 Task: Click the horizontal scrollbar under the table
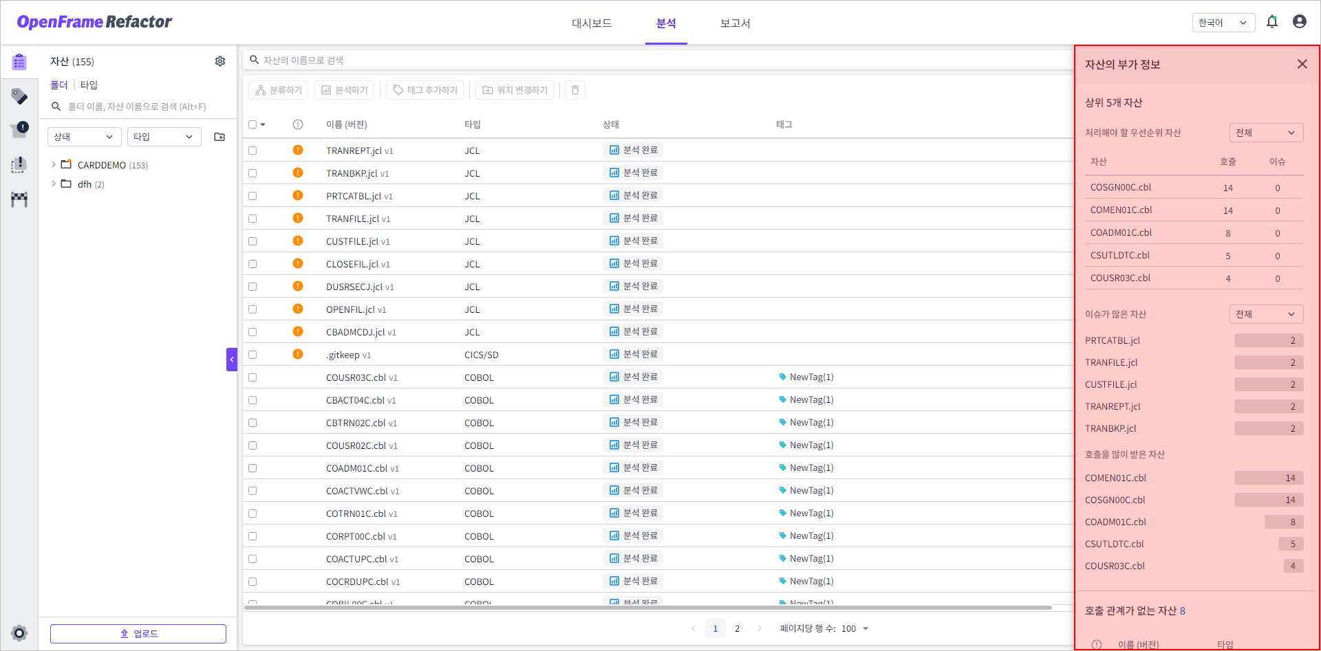[x=648, y=608]
